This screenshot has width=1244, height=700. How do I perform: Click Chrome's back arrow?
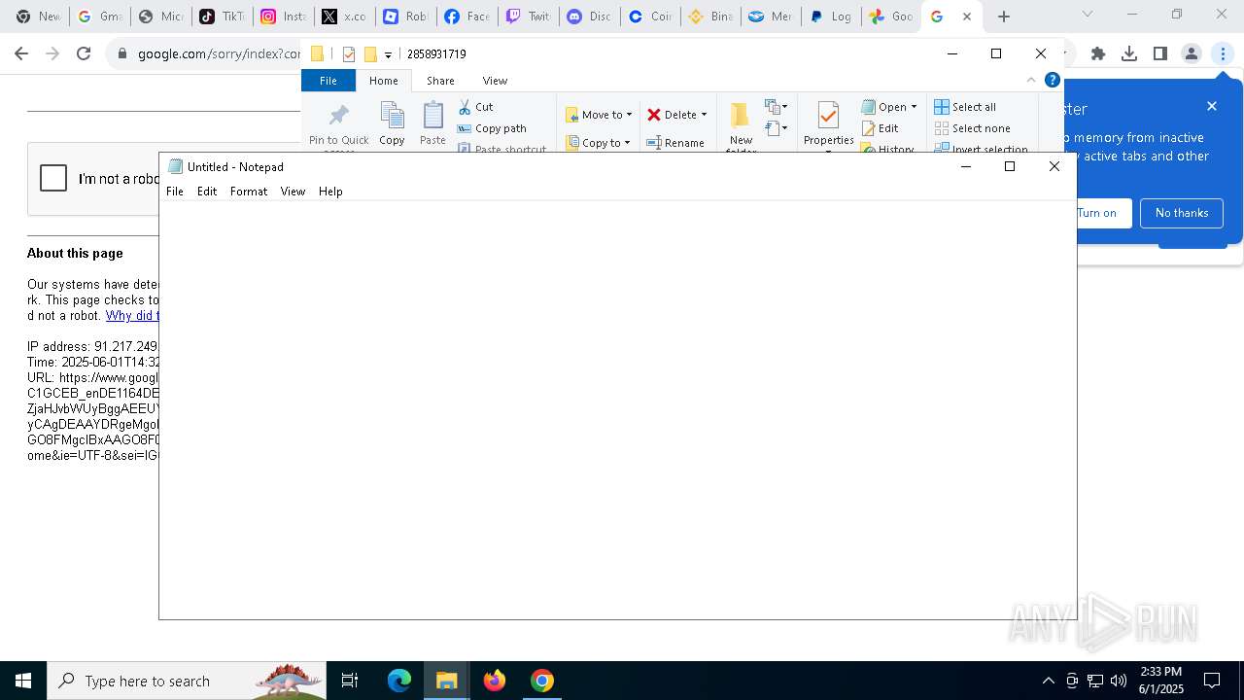[21, 53]
